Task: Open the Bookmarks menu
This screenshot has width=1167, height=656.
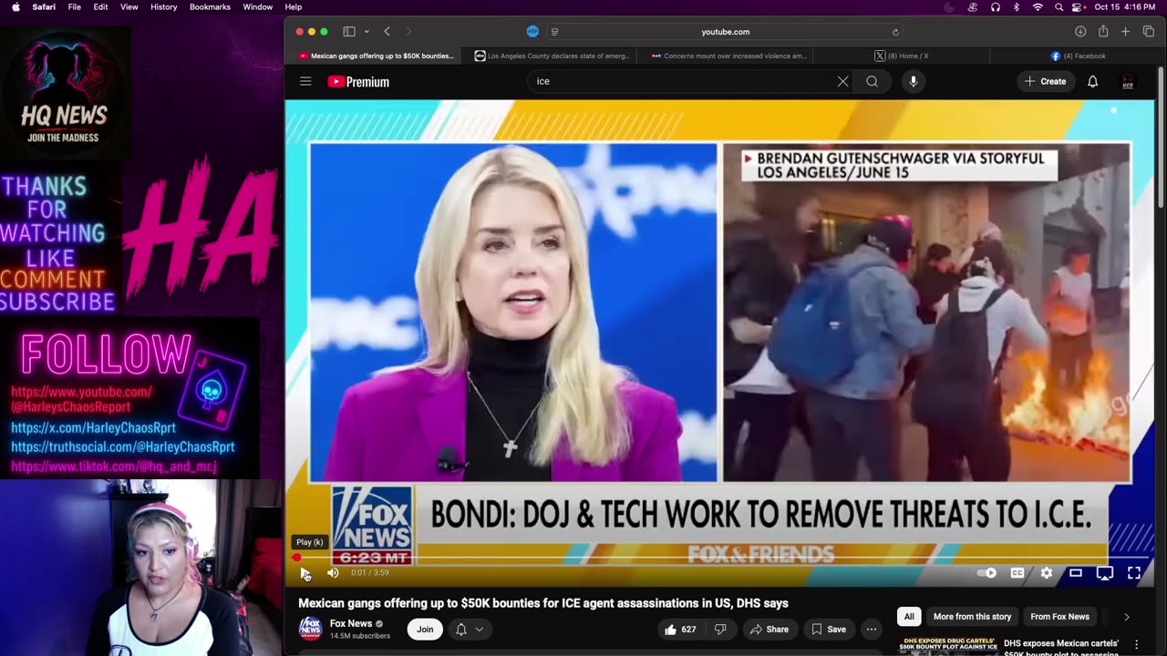Action: click(x=210, y=6)
